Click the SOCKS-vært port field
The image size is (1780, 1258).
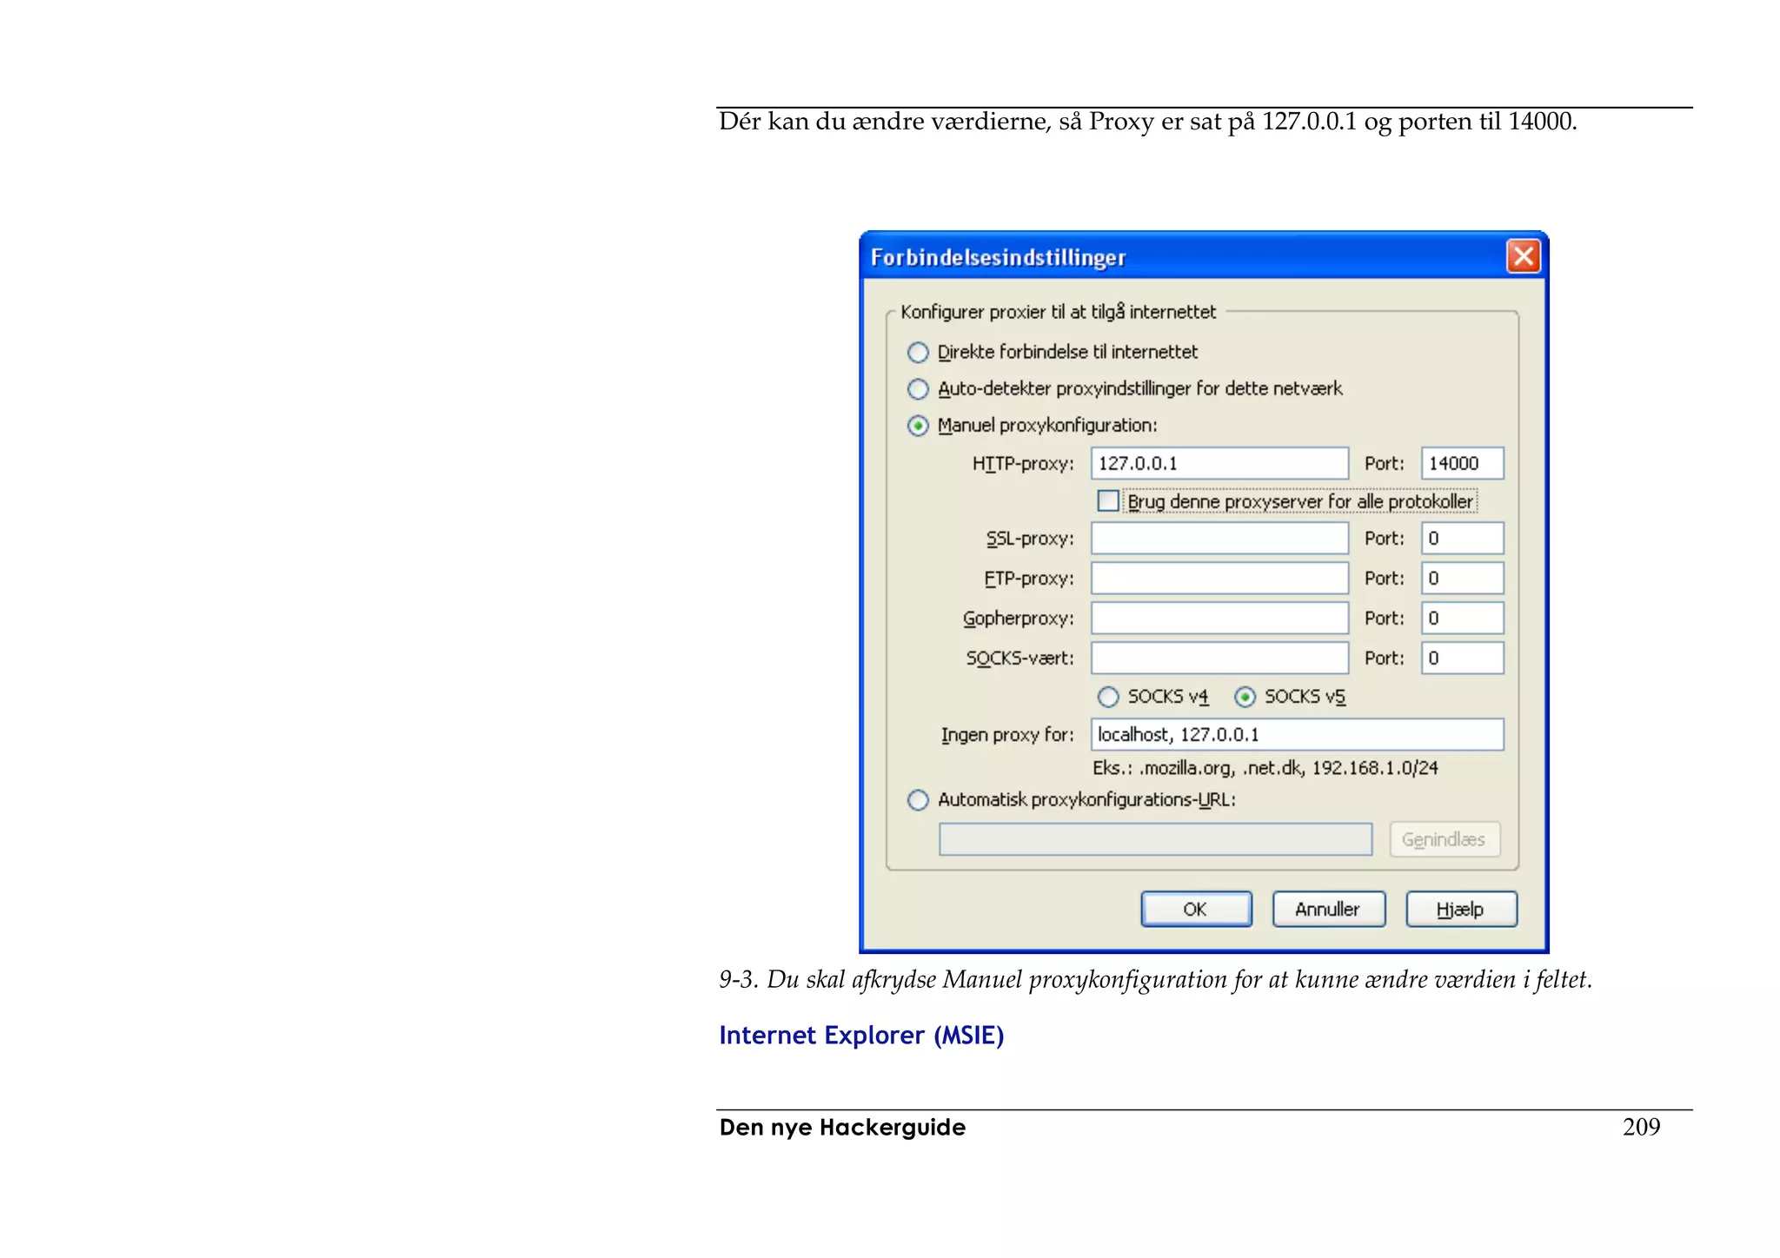pyautogui.click(x=1462, y=659)
